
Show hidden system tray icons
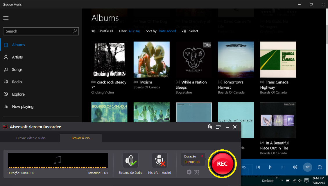point(282,180)
